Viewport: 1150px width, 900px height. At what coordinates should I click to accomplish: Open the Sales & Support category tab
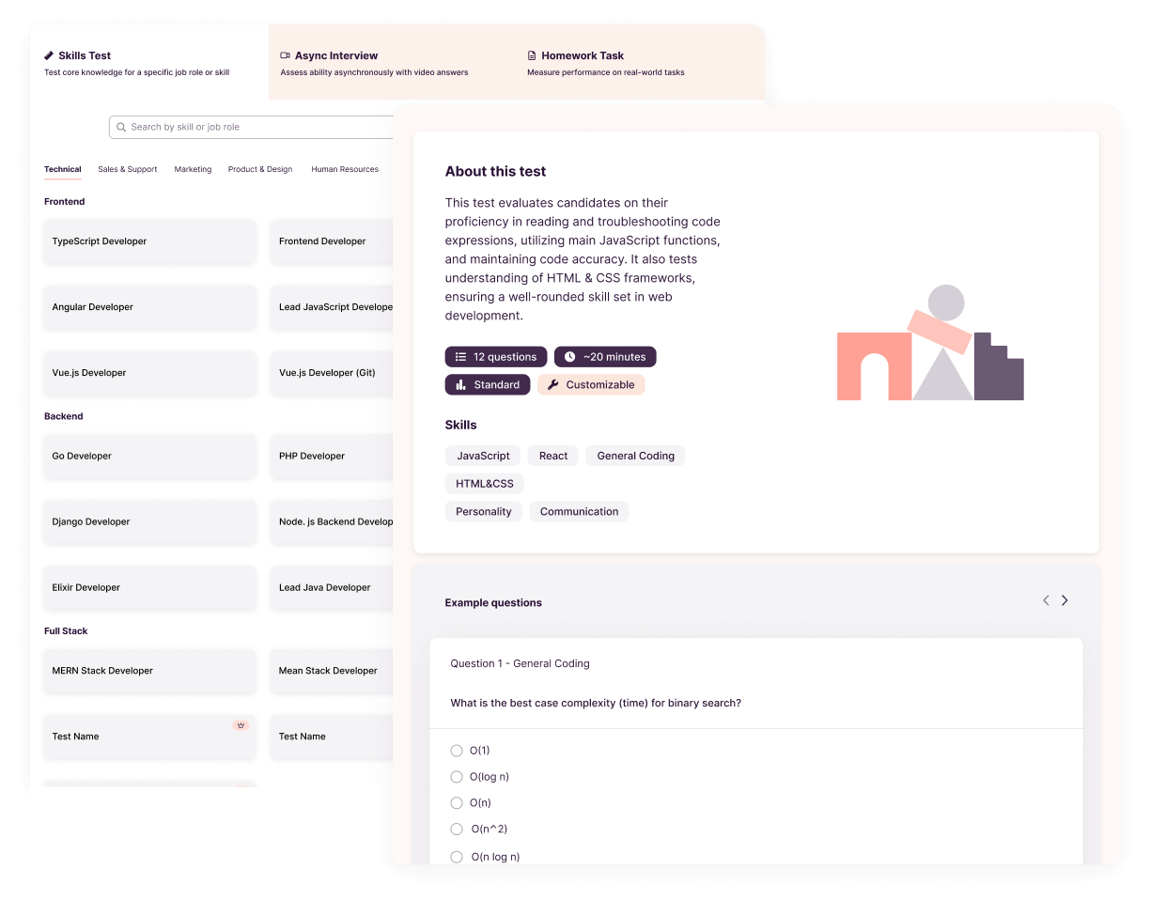[128, 170]
